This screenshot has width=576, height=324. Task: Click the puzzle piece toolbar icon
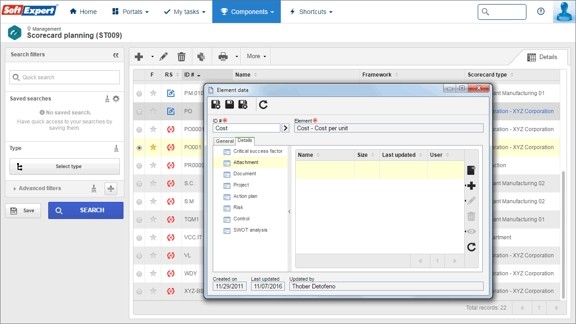pos(201,56)
